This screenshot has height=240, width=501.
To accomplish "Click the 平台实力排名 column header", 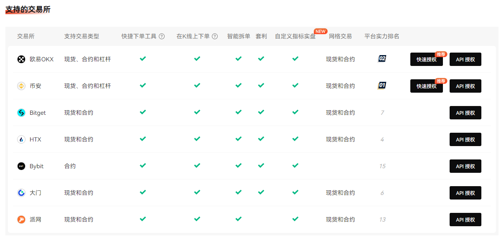I will click(382, 36).
